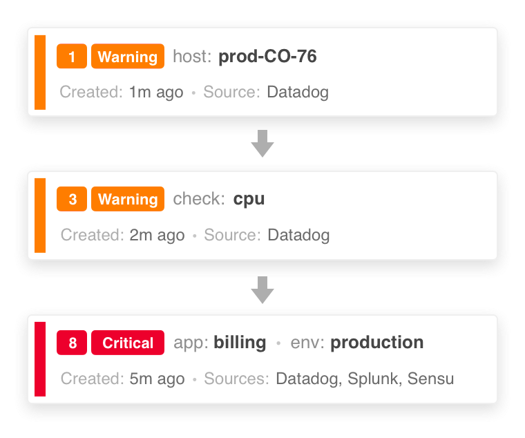
Task: Click the first down arrow between cards
Action: (262, 143)
